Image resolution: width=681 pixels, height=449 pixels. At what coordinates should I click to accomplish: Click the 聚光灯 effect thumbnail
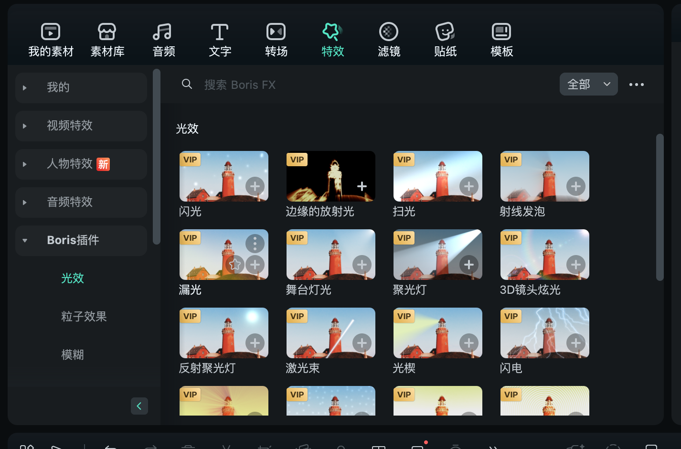(x=437, y=254)
